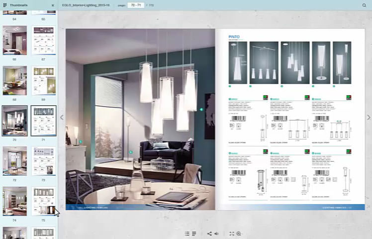Screen dimensions: 372x239
Task: Close the Thumbnails panel
Action: [53, 5]
